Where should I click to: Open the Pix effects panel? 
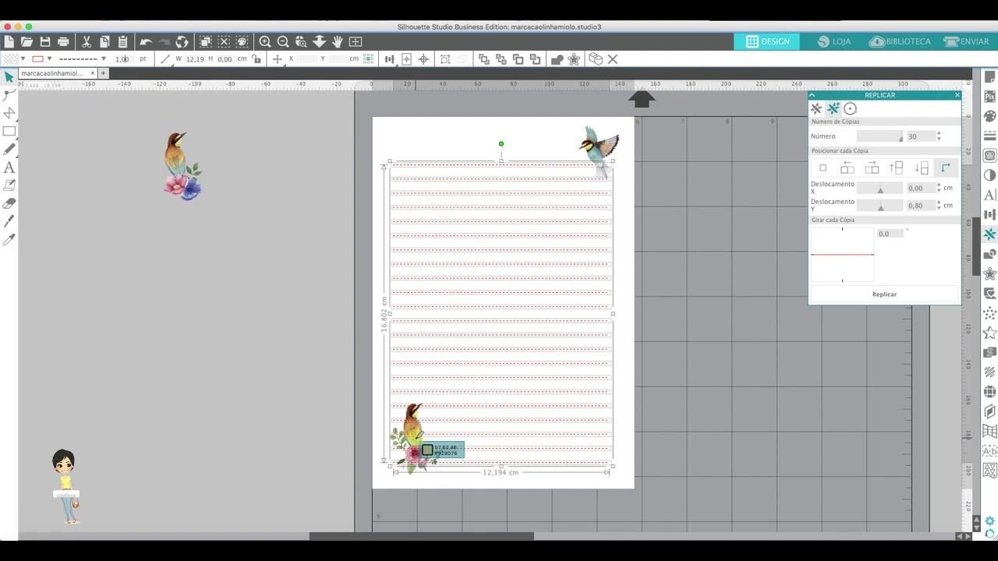[990, 97]
